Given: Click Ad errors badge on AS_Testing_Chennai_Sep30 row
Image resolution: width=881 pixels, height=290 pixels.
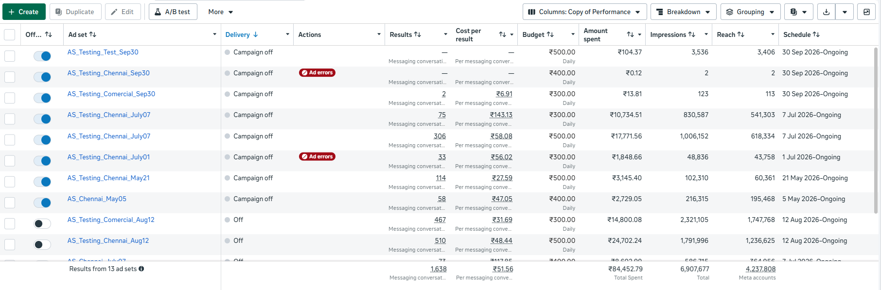Looking at the screenshot, I should pyautogui.click(x=317, y=73).
